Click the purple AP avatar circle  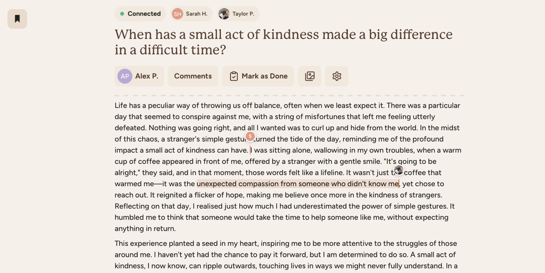(125, 76)
